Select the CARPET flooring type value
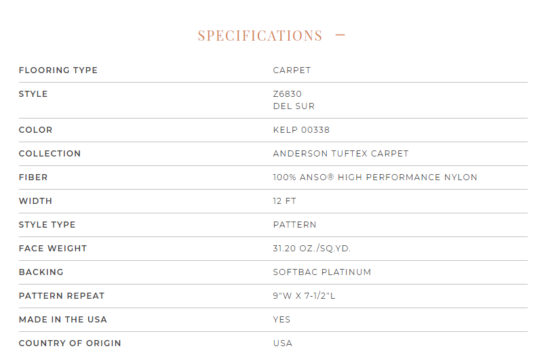 (292, 70)
